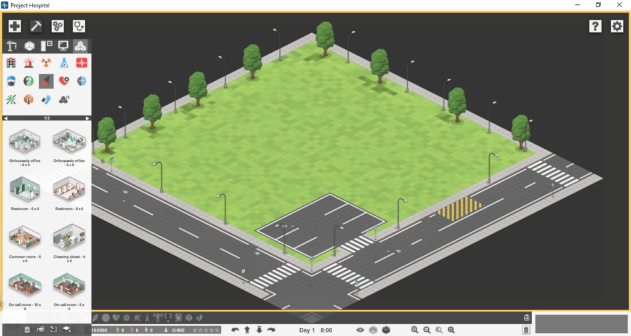This screenshot has width=631, height=336.
Task: Click the trash bin icon in the bottom-left toolbar
Action: click(27, 330)
